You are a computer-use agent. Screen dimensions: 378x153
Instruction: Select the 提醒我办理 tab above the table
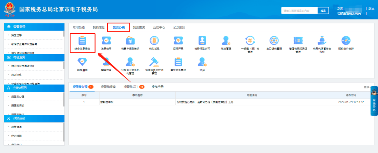click(x=83, y=87)
